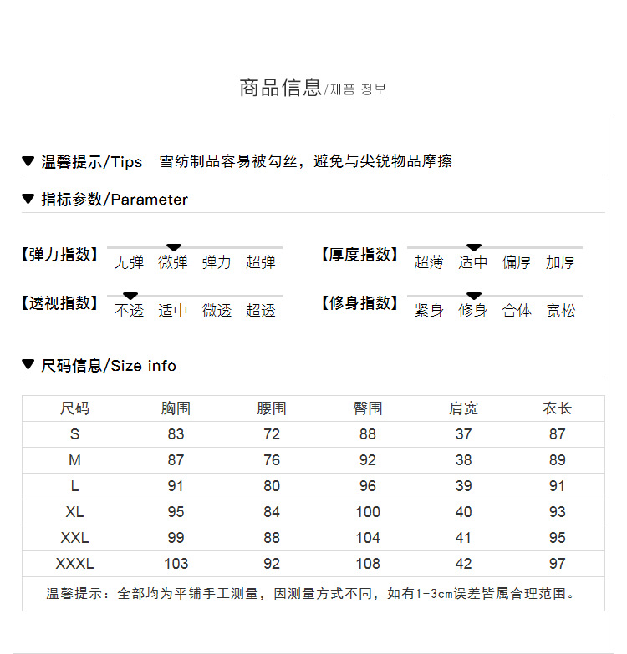
Task: Select 超透 on the transparency scale
Action: 260,311
